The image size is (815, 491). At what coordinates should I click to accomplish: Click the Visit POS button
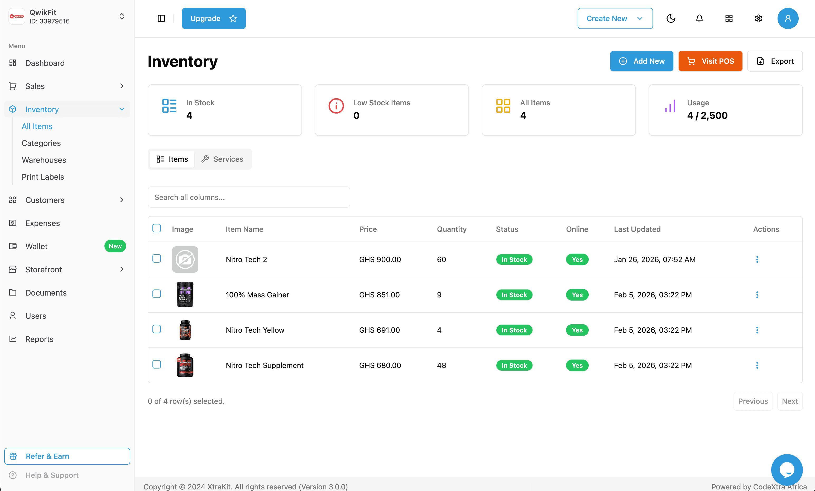(710, 61)
